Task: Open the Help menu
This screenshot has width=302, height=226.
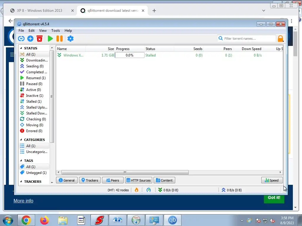Action: pyautogui.click(x=68, y=31)
